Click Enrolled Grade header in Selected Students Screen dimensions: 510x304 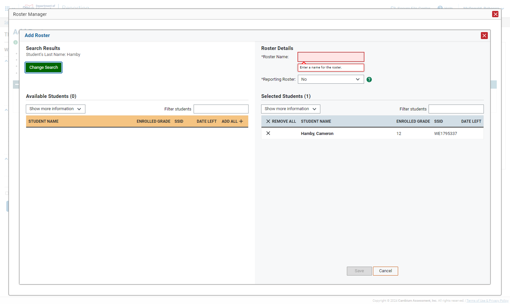(x=413, y=121)
